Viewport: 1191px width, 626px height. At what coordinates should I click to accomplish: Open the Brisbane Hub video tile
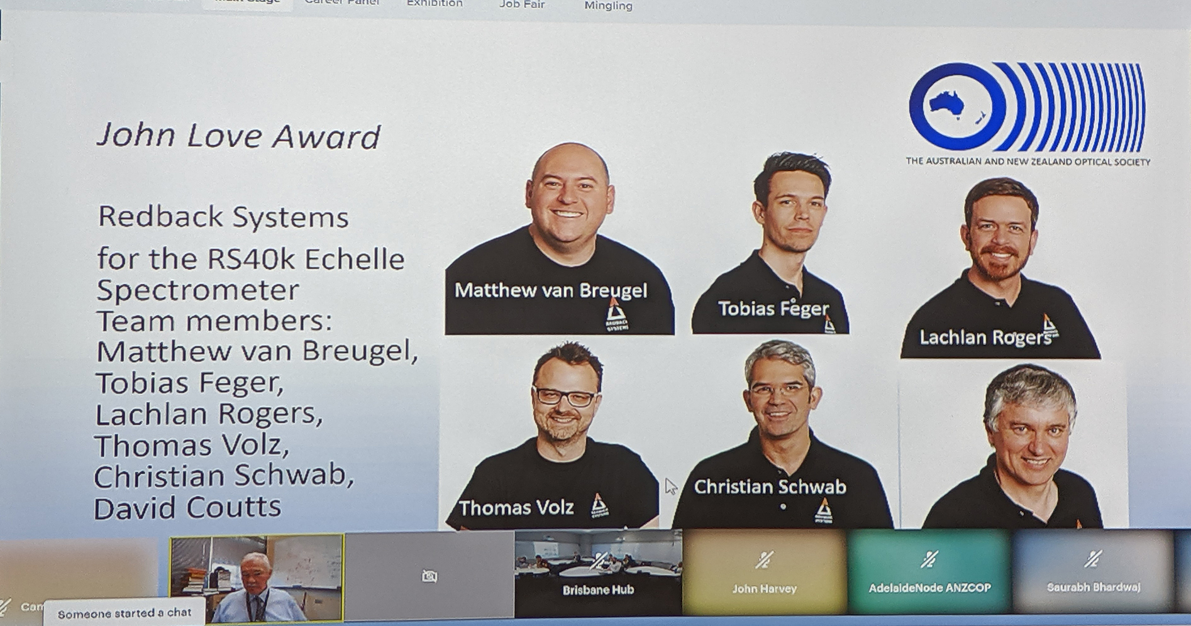(598, 573)
